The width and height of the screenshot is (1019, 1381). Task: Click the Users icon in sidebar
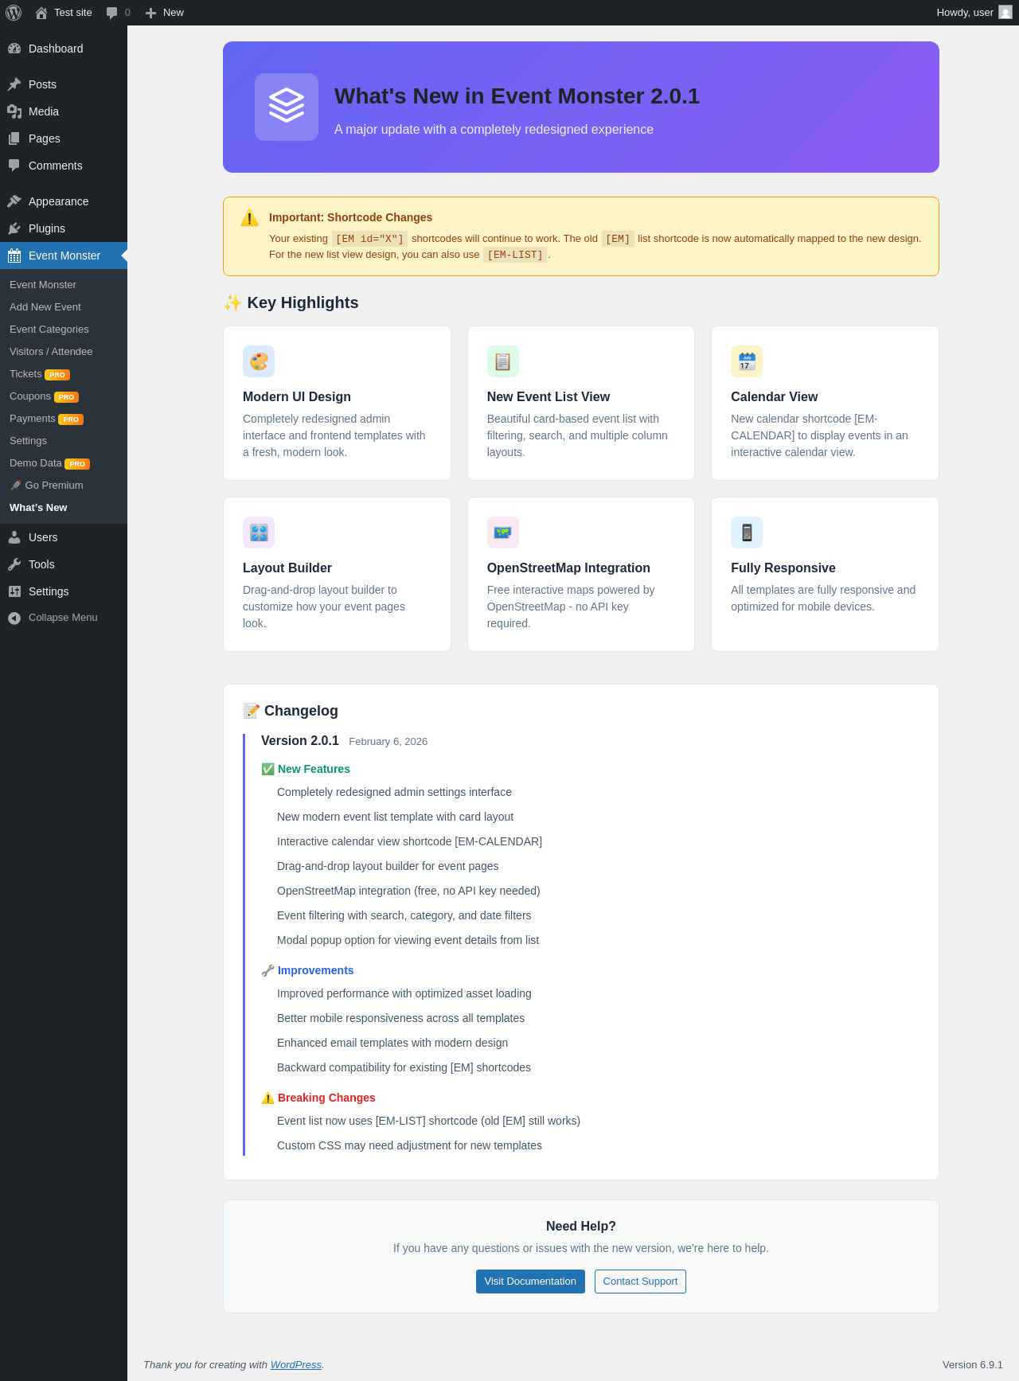(14, 537)
